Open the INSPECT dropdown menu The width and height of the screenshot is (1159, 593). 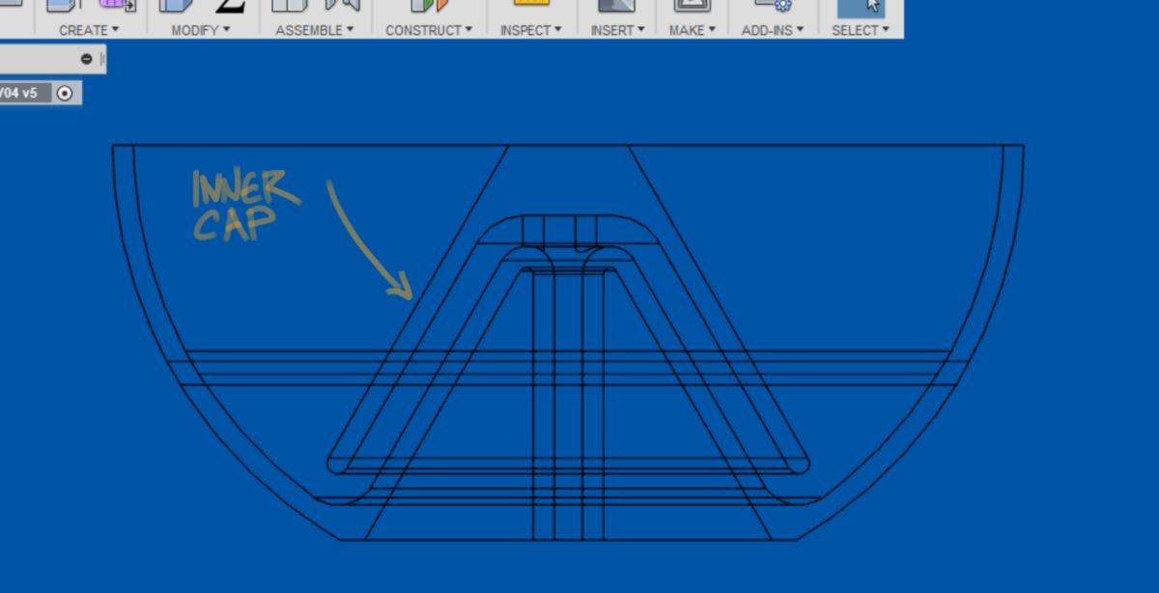click(531, 30)
